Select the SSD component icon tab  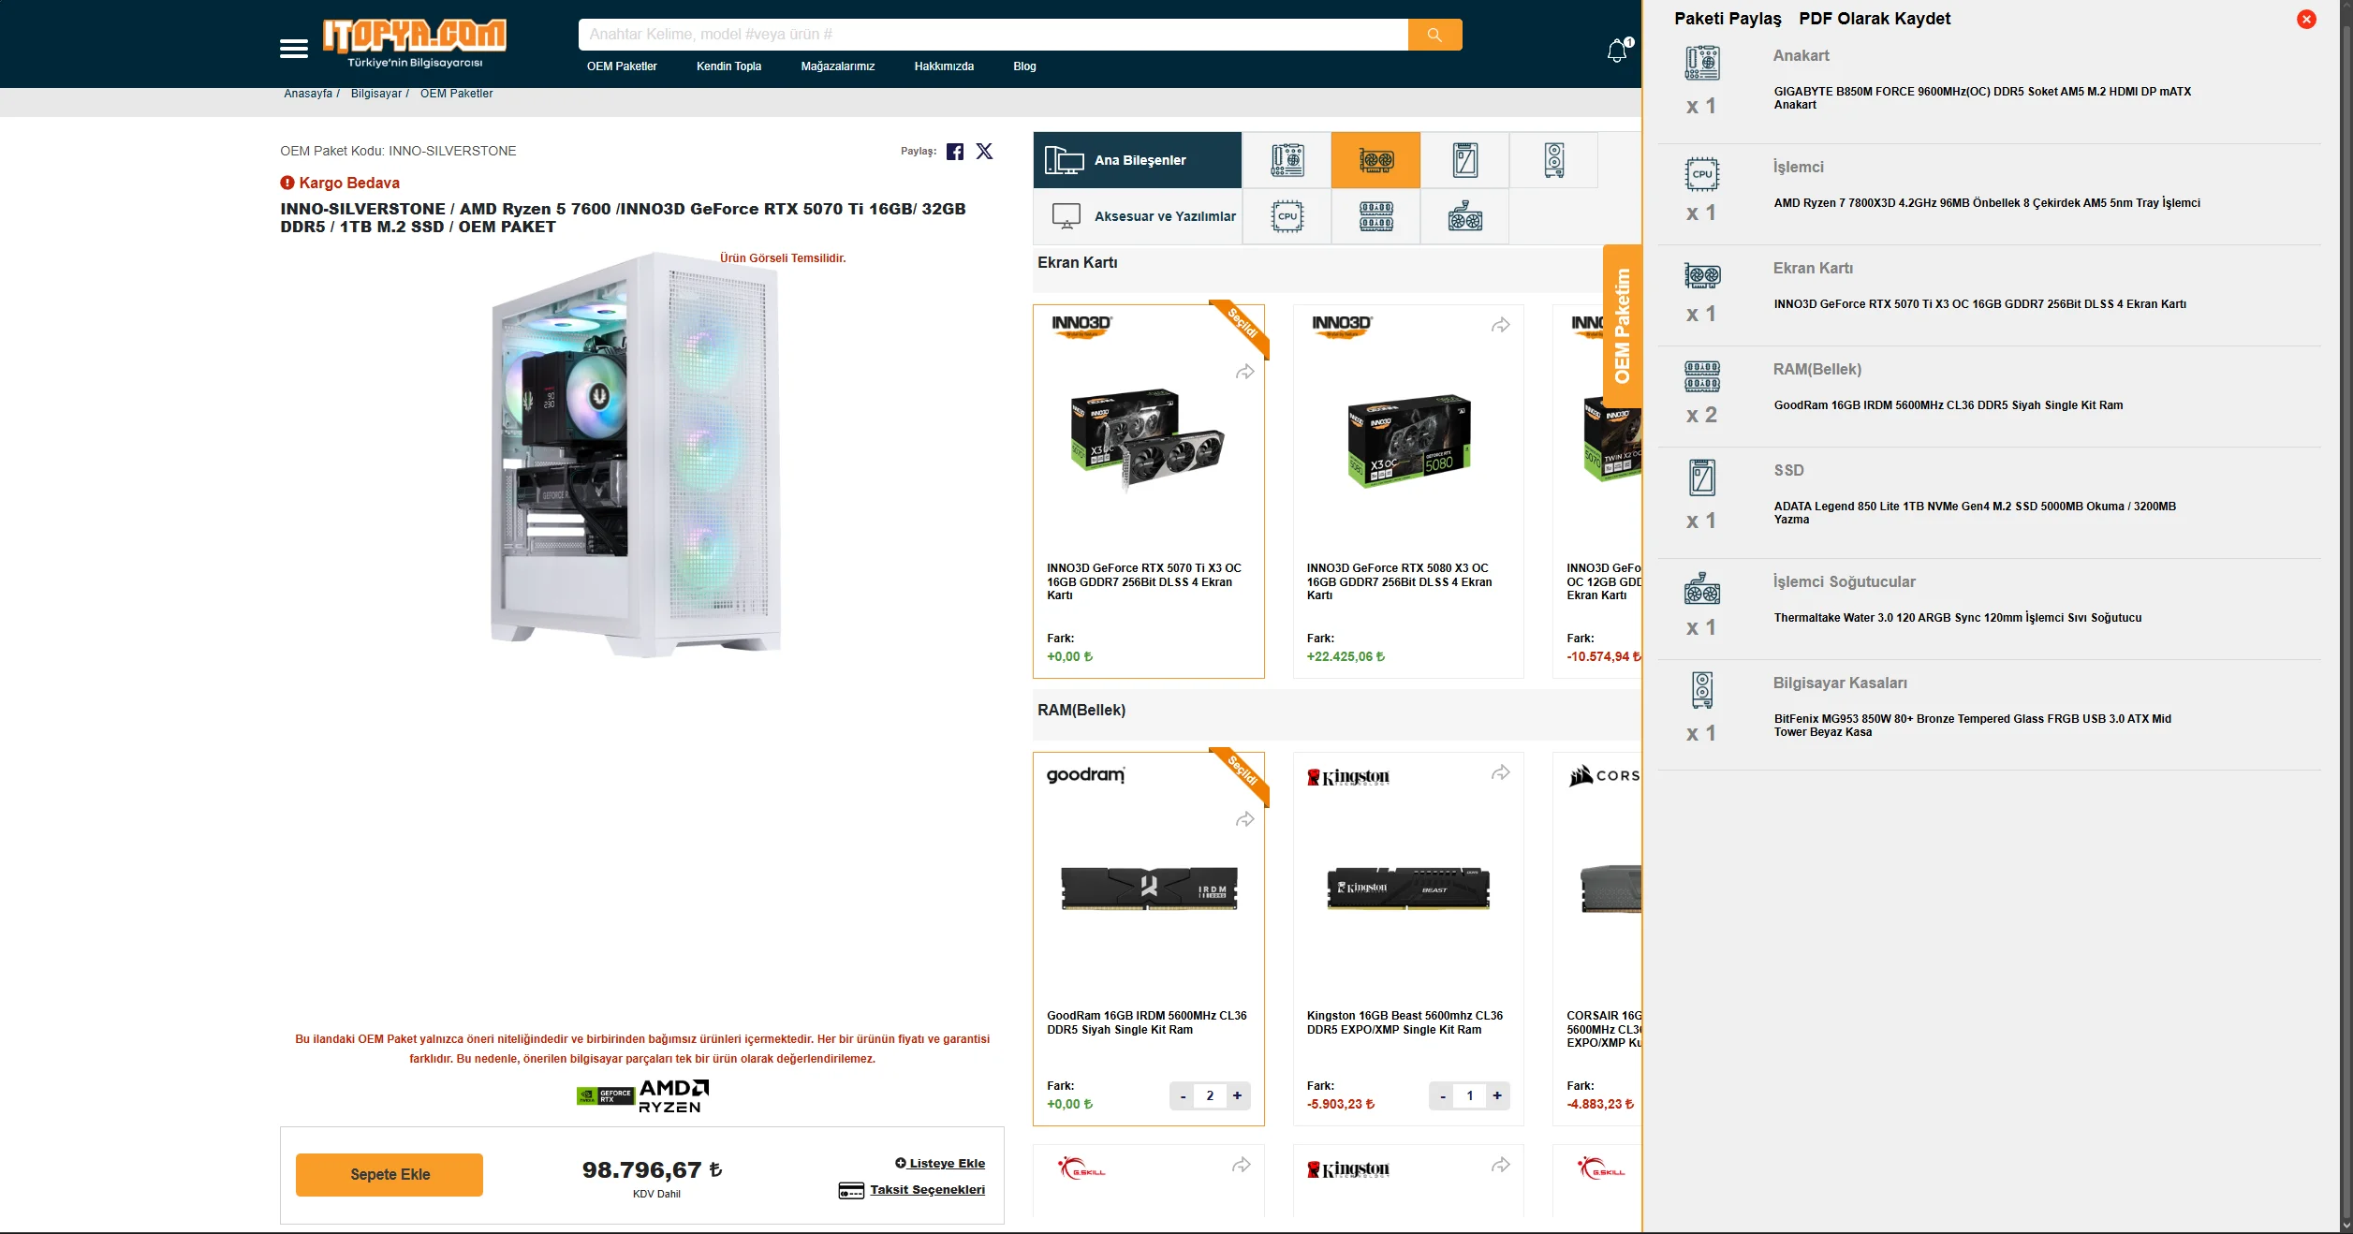click(x=1464, y=160)
